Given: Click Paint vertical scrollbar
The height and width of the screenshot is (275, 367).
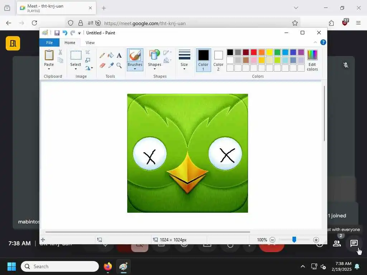Looking at the screenshot, I should [x=324, y=114].
